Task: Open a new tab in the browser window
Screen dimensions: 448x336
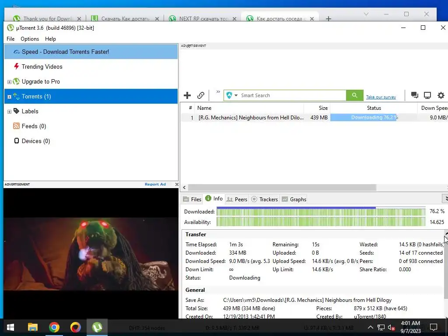Action: click(329, 18)
